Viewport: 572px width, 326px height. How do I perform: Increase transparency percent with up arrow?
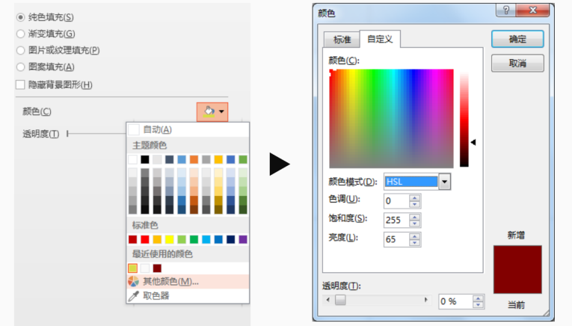pos(479,298)
